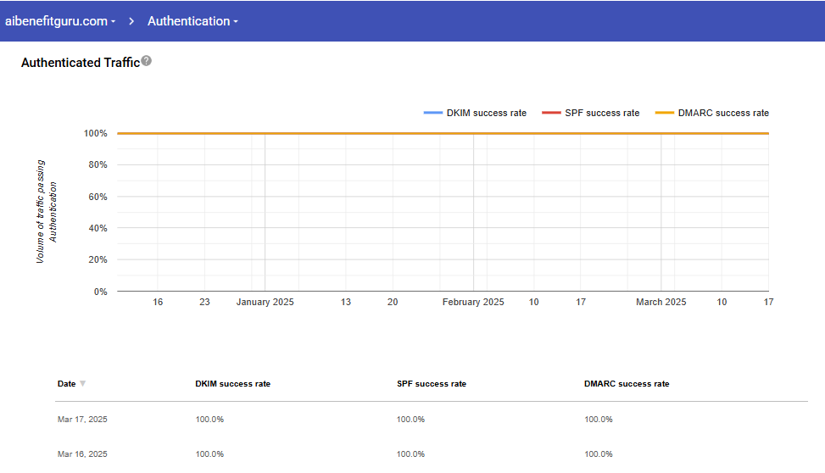
Task: Sort table by Date column header
Action: click(66, 384)
